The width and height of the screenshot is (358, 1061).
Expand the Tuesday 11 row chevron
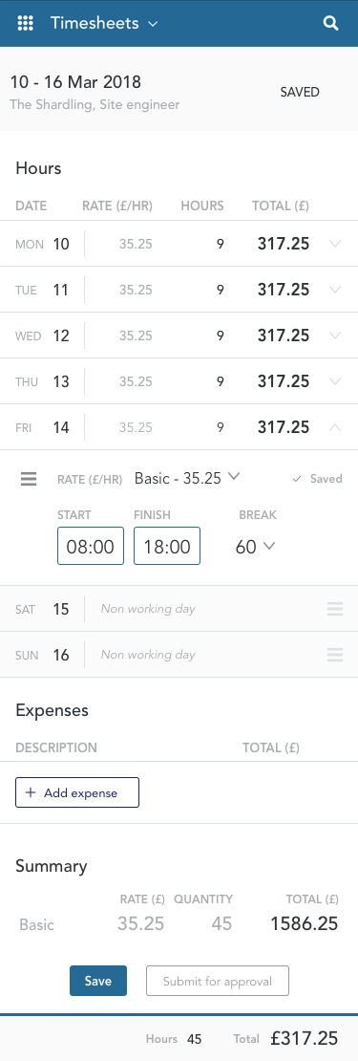pyautogui.click(x=335, y=290)
